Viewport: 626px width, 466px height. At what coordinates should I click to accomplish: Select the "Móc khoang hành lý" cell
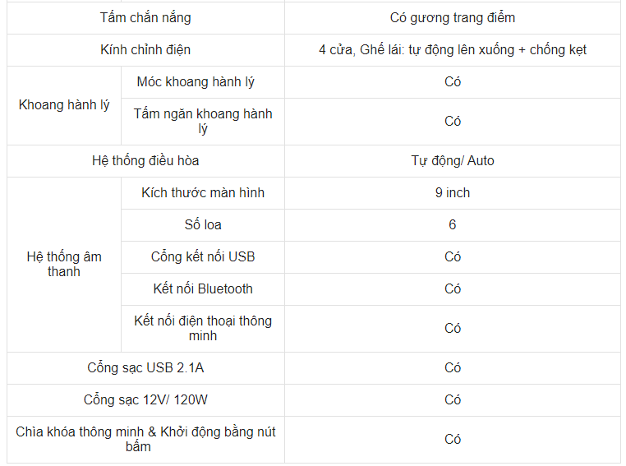[203, 81]
